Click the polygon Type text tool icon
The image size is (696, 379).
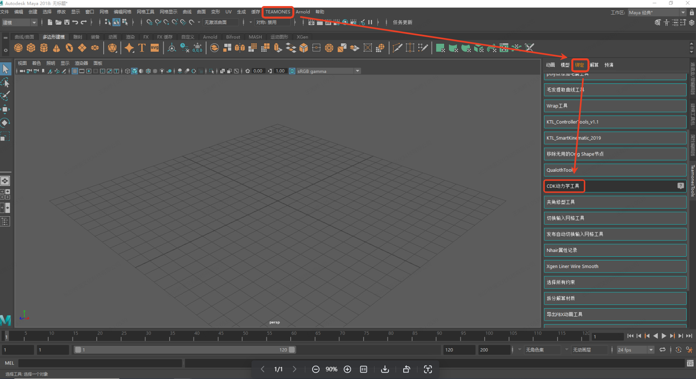click(142, 48)
